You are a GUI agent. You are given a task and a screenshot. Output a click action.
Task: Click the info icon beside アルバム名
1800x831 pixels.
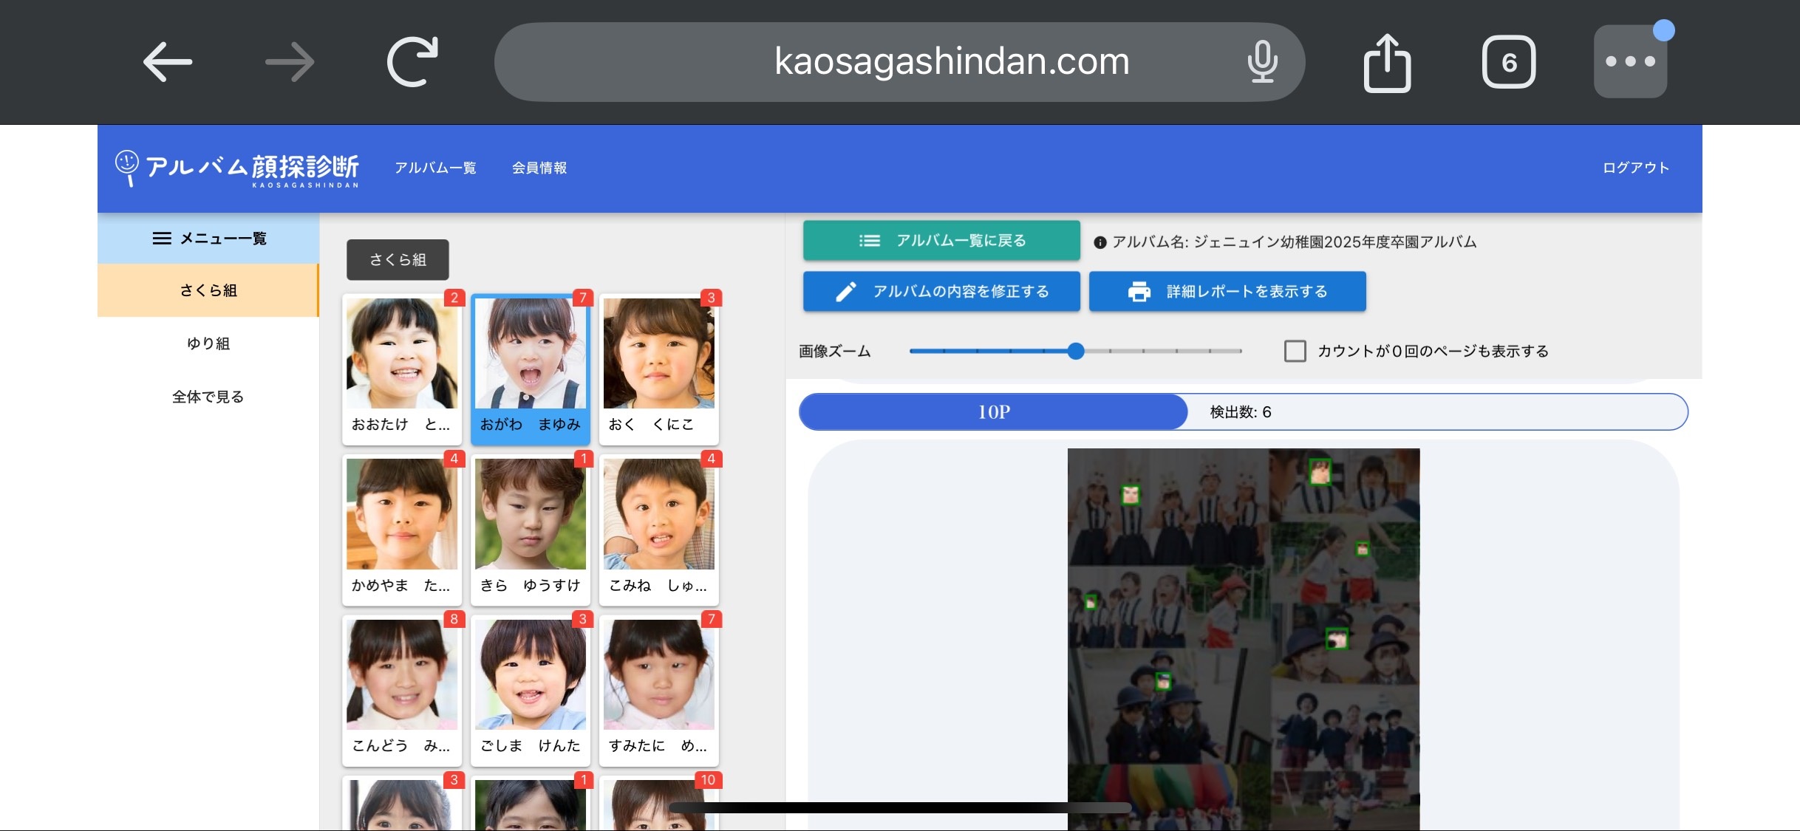click(1100, 242)
